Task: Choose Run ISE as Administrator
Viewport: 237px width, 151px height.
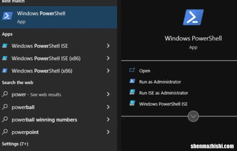Action: pos(164,93)
